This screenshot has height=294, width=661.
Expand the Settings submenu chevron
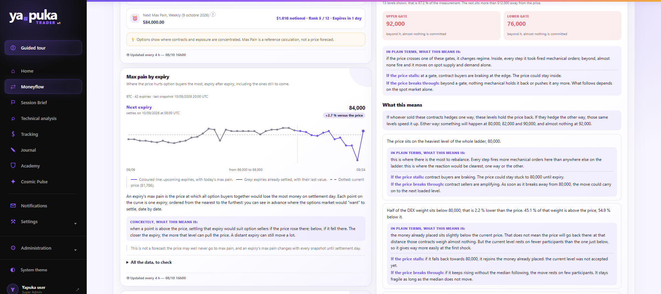click(75, 224)
